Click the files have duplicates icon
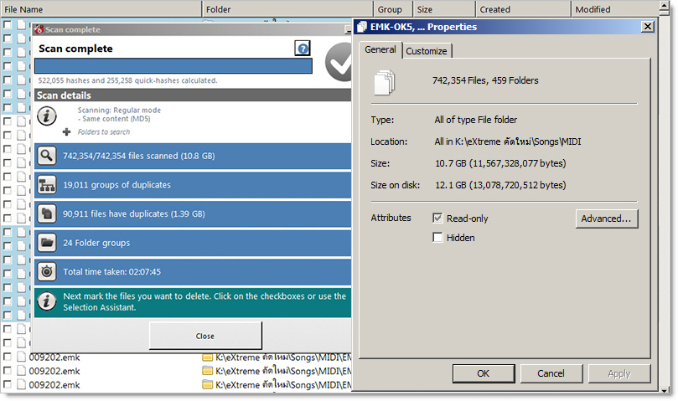This screenshot has width=678, height=401. 46,213
